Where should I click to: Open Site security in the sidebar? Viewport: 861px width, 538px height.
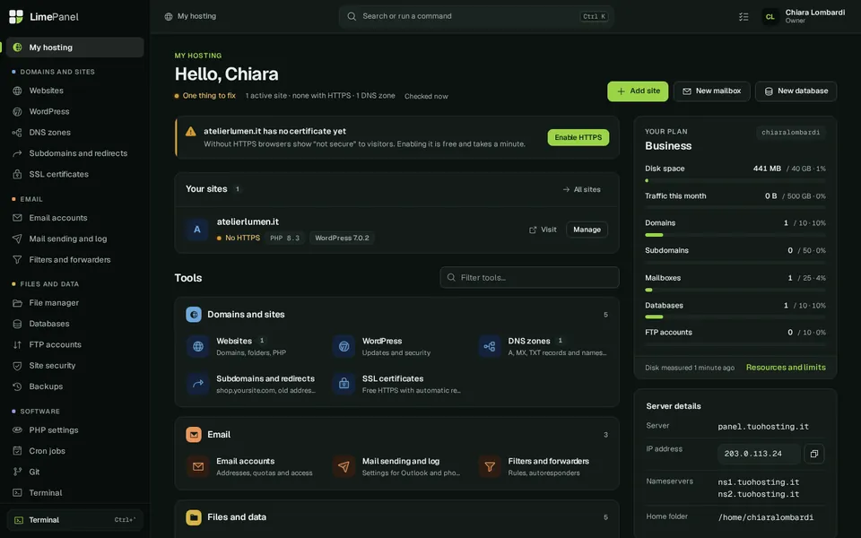[74, 366]
